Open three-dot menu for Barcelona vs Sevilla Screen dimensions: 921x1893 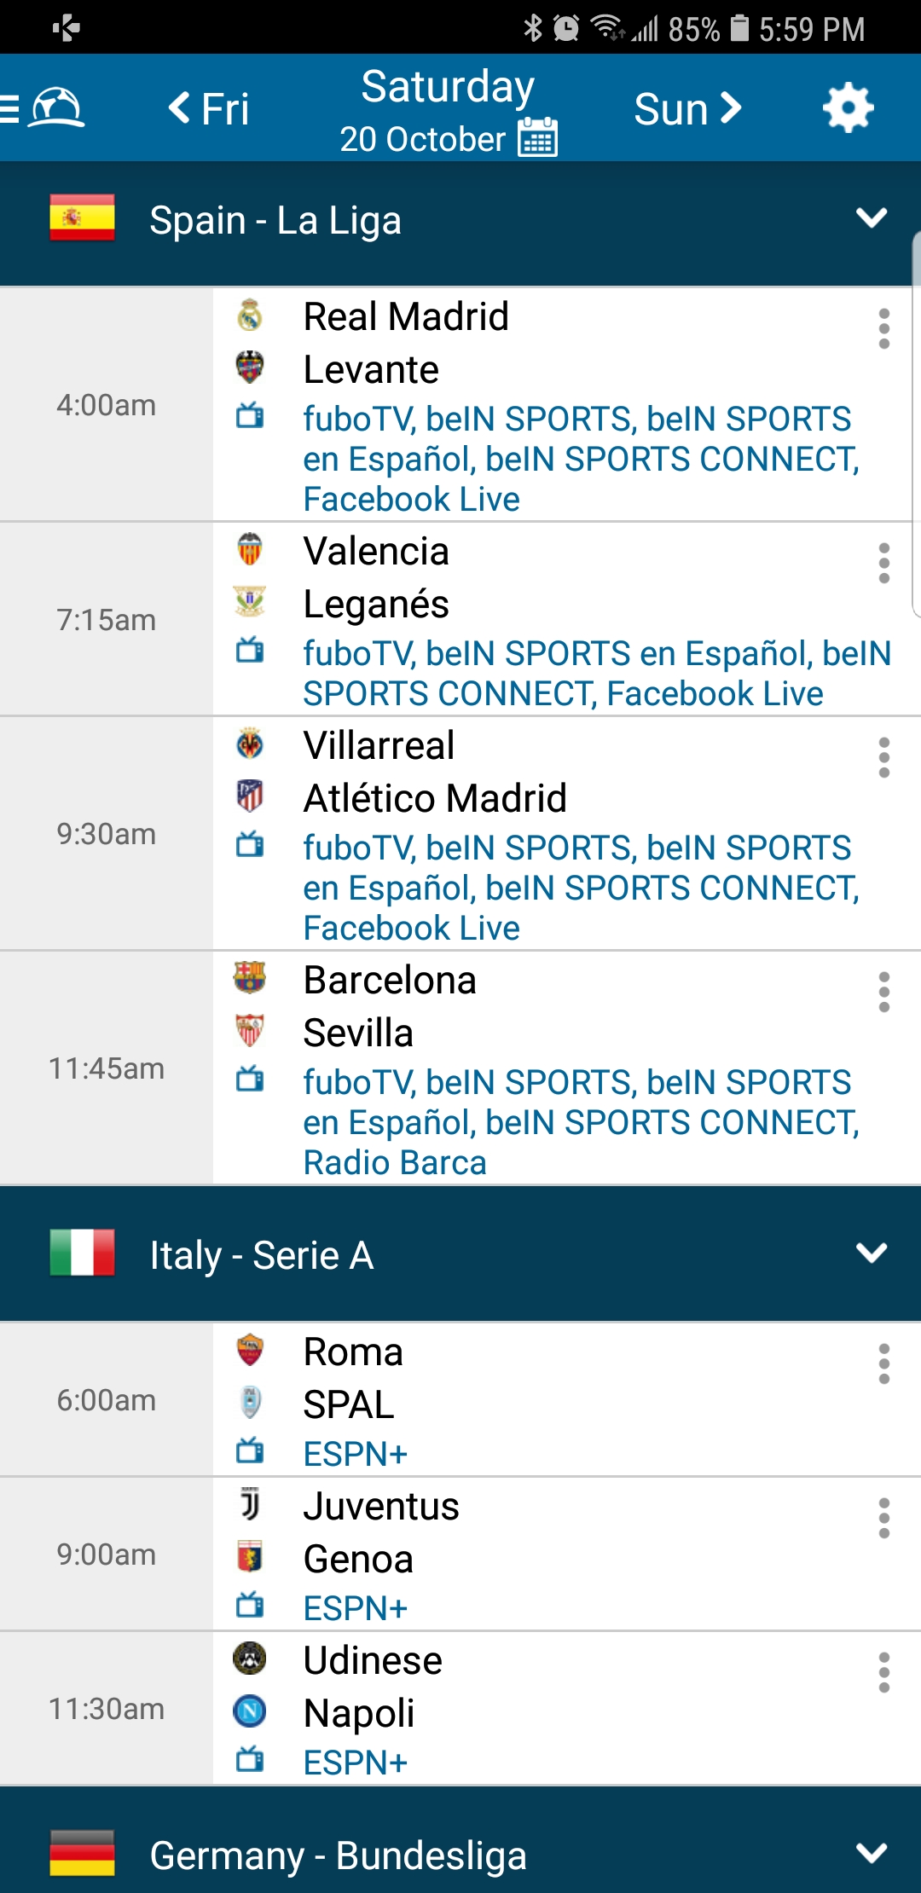click(884, 992)
